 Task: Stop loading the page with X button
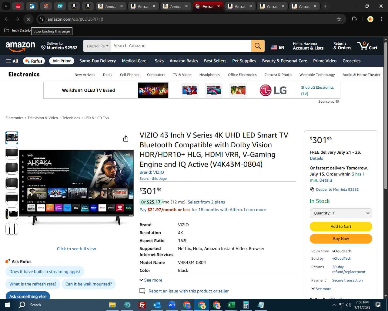(x=28, y=19)
